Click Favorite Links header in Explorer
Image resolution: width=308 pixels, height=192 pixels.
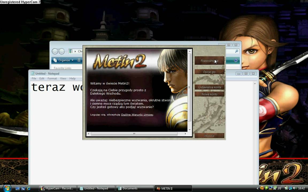tap(63, 68)
